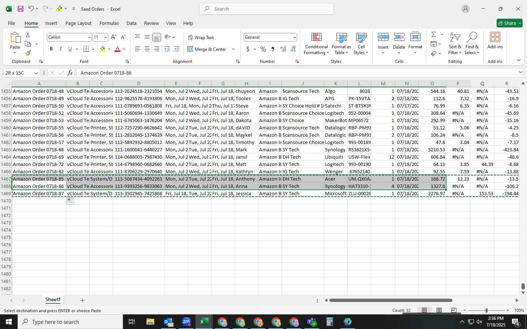Open the font name Calibri dropdown

pyautogui.click(x=89, y=37)
